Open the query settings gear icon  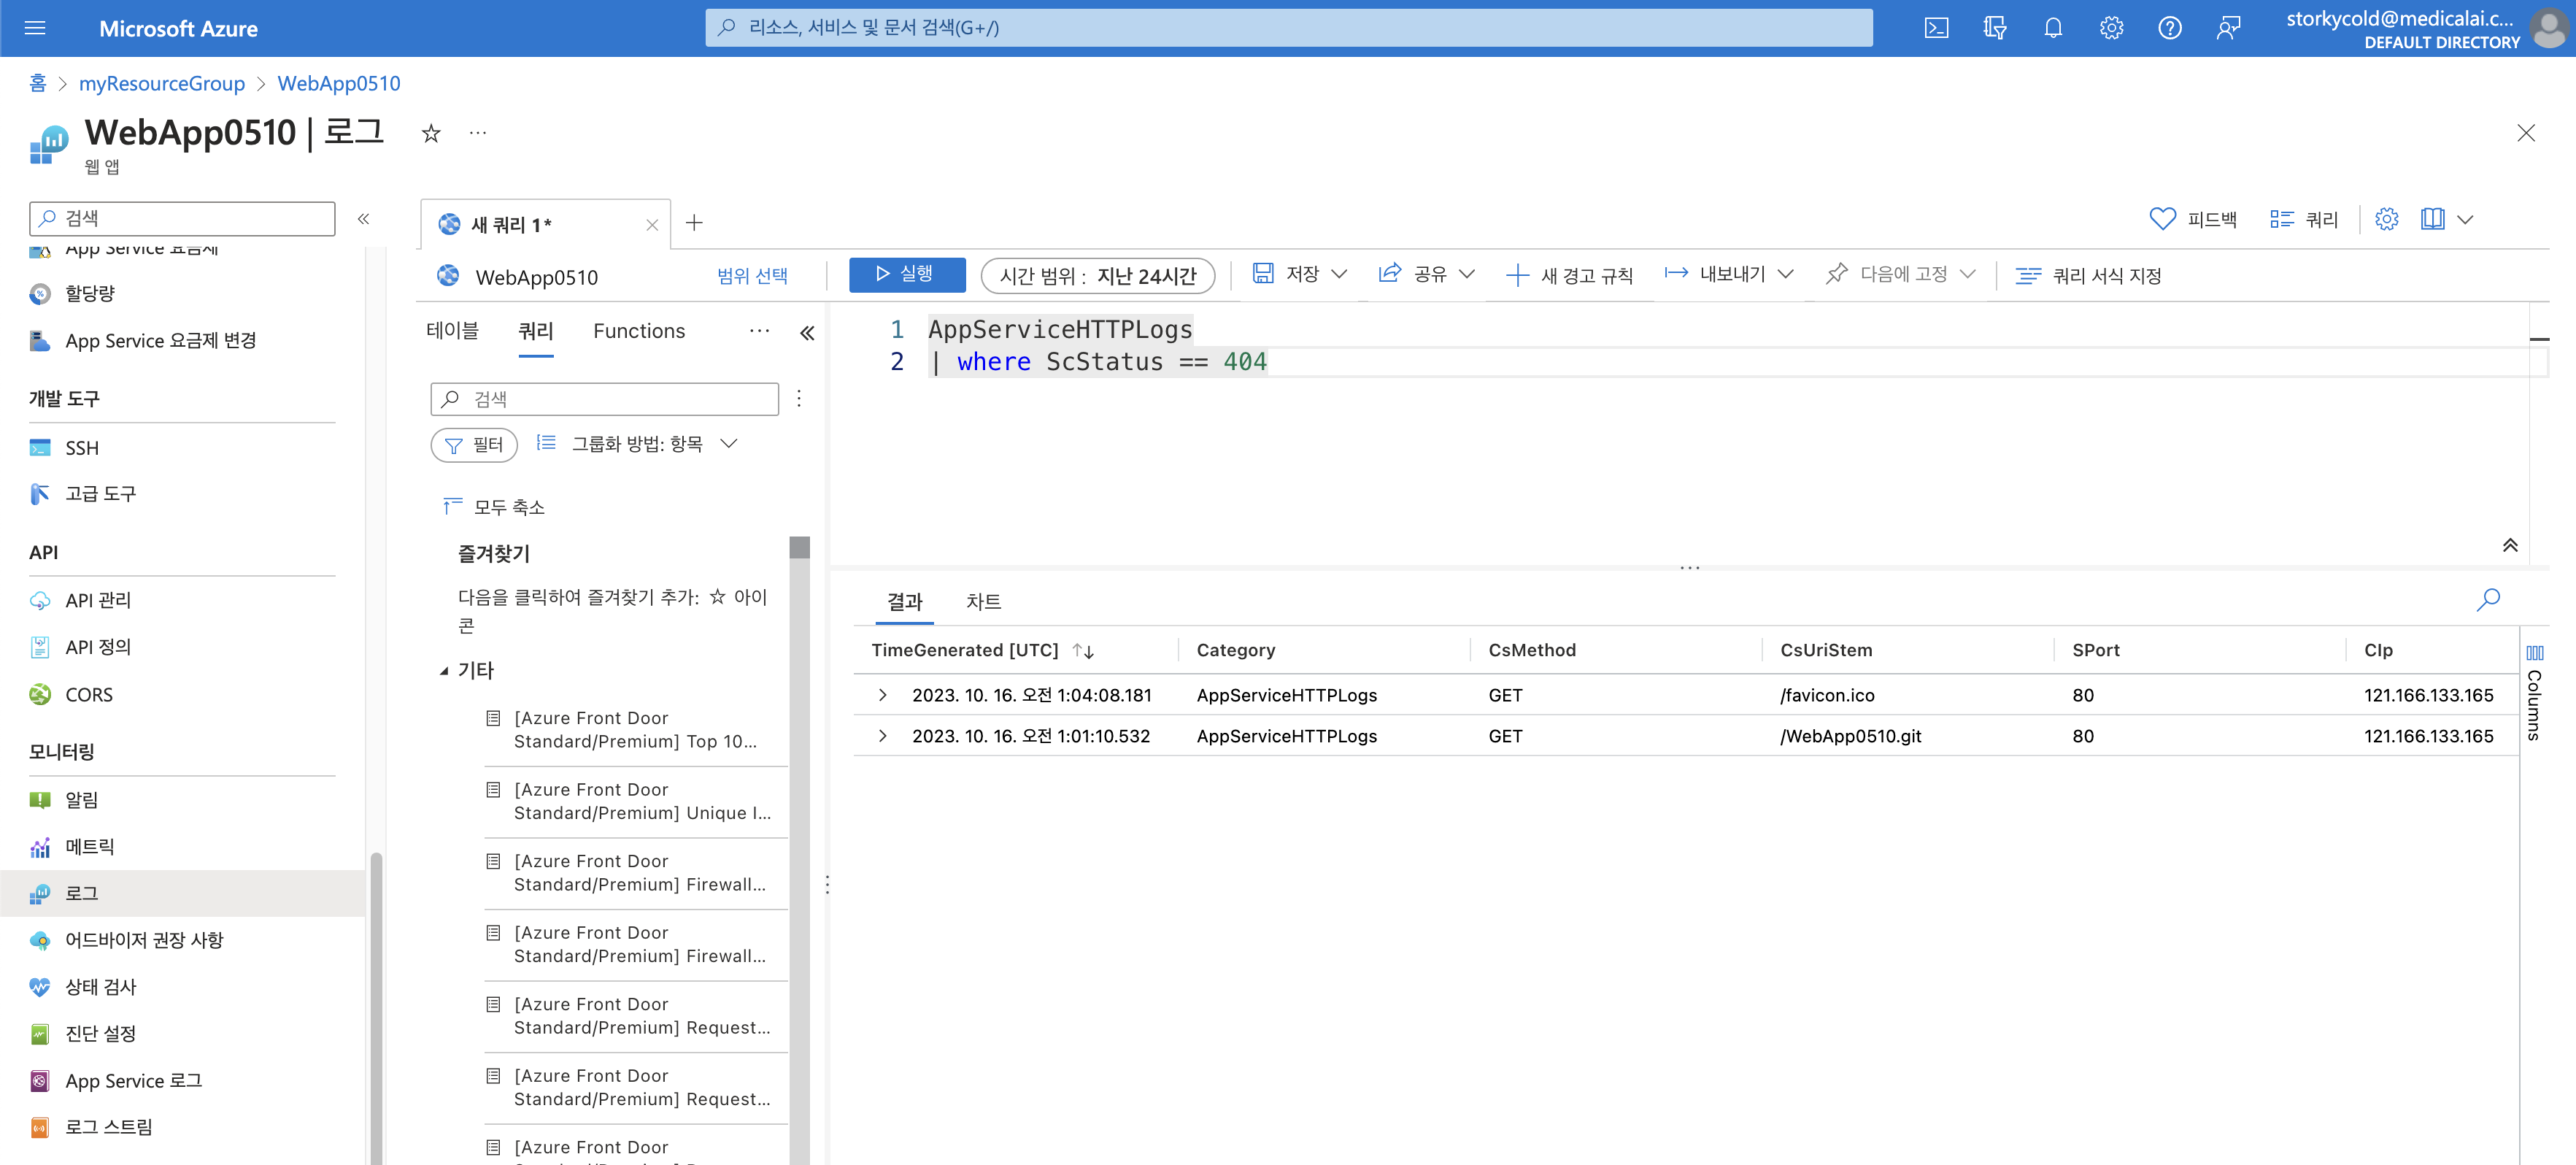[2386, 219]
